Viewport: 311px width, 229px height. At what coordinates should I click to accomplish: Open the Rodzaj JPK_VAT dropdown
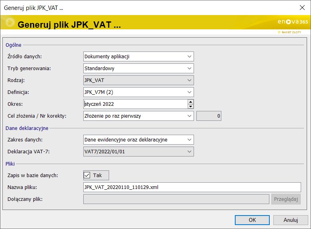pos(189,80)
